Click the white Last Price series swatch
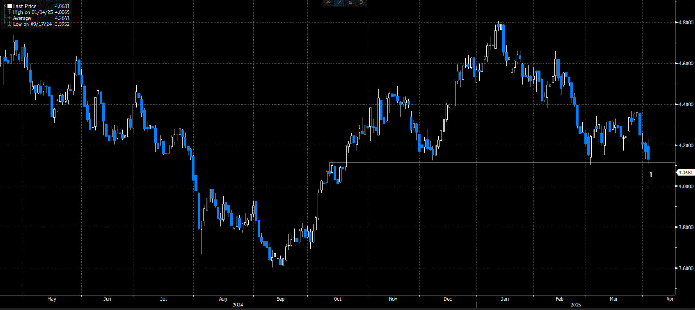Screen dimensions: 695x310 pyautogui.click(x=9, y=6)
